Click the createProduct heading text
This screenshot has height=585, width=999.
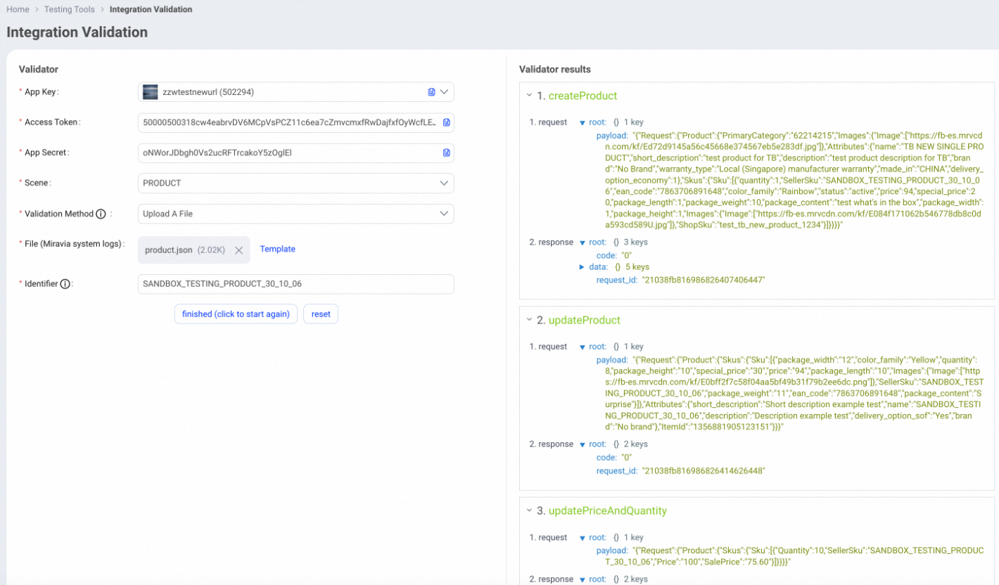(x=583, y=96)
